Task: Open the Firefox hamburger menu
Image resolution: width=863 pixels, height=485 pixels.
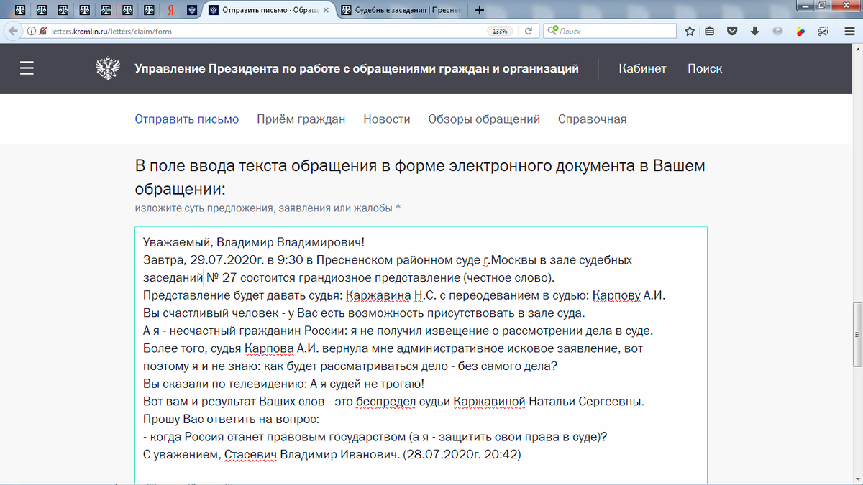Action: click(x=849, y=31)
